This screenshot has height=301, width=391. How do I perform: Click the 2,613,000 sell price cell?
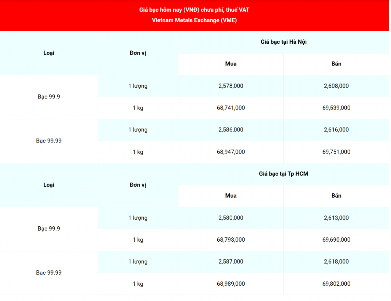(x=336, y=218)
